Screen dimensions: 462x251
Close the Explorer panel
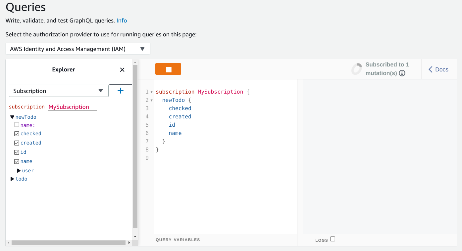click(122, 70)
